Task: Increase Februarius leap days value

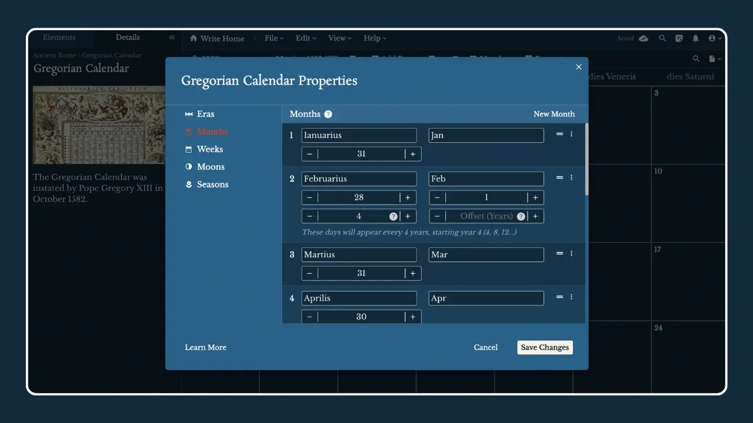Action: point(535,197)
